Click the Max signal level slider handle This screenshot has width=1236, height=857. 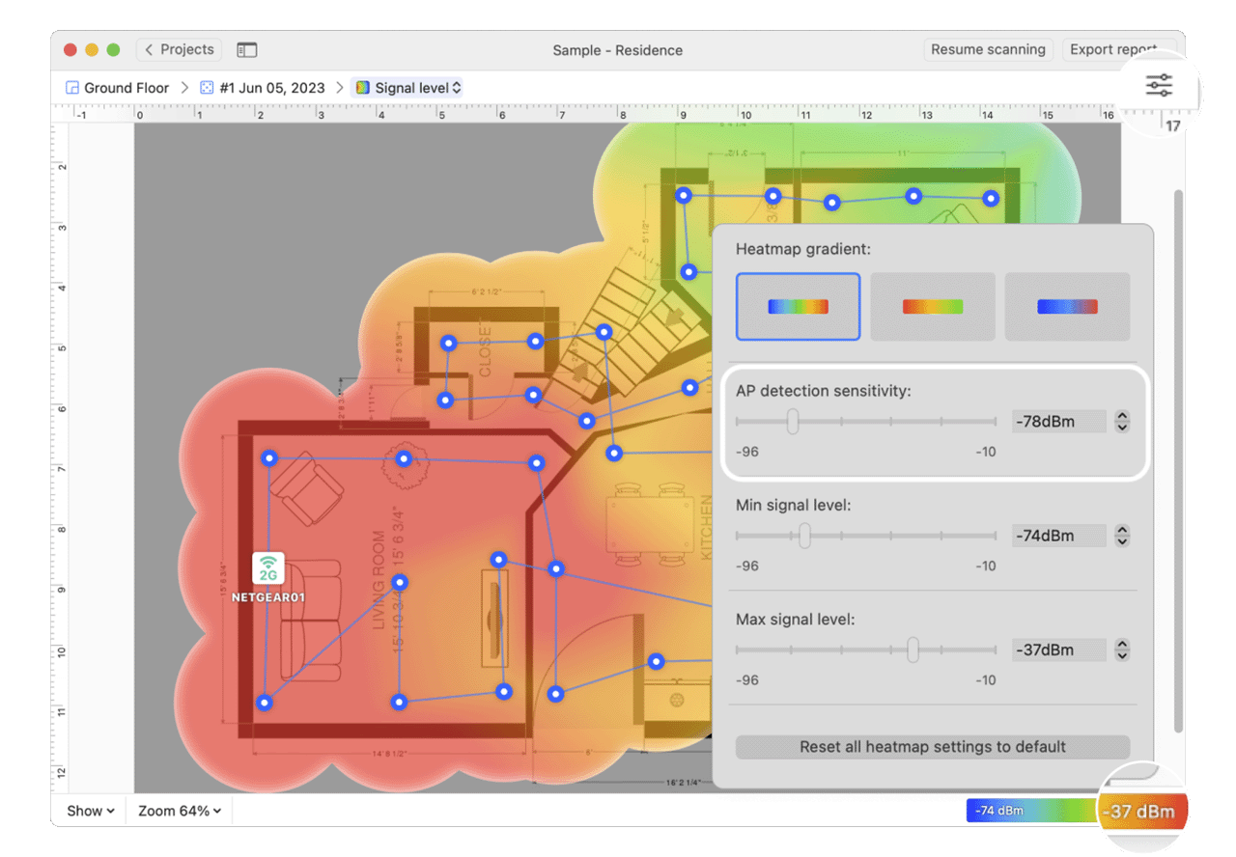[913, 650]
